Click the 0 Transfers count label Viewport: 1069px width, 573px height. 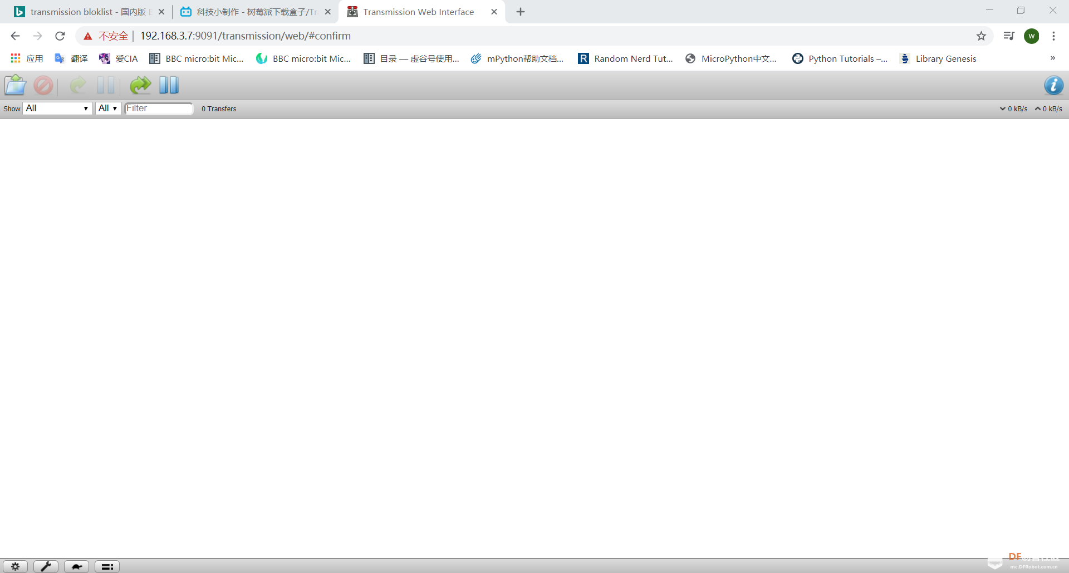point(219,109)
